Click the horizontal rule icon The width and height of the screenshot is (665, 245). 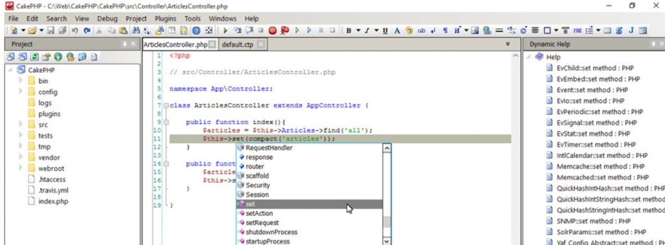coord(499,31)
